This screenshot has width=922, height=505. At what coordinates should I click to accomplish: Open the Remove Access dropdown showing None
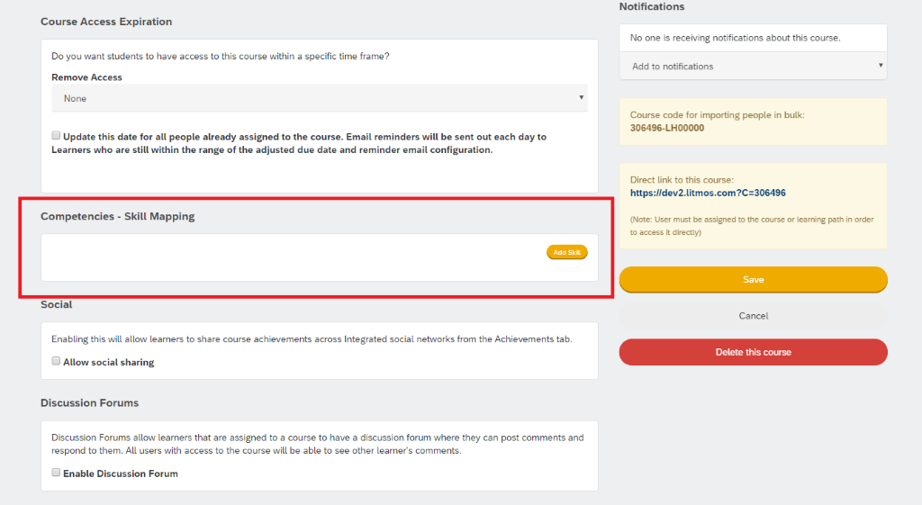[320, 98]
